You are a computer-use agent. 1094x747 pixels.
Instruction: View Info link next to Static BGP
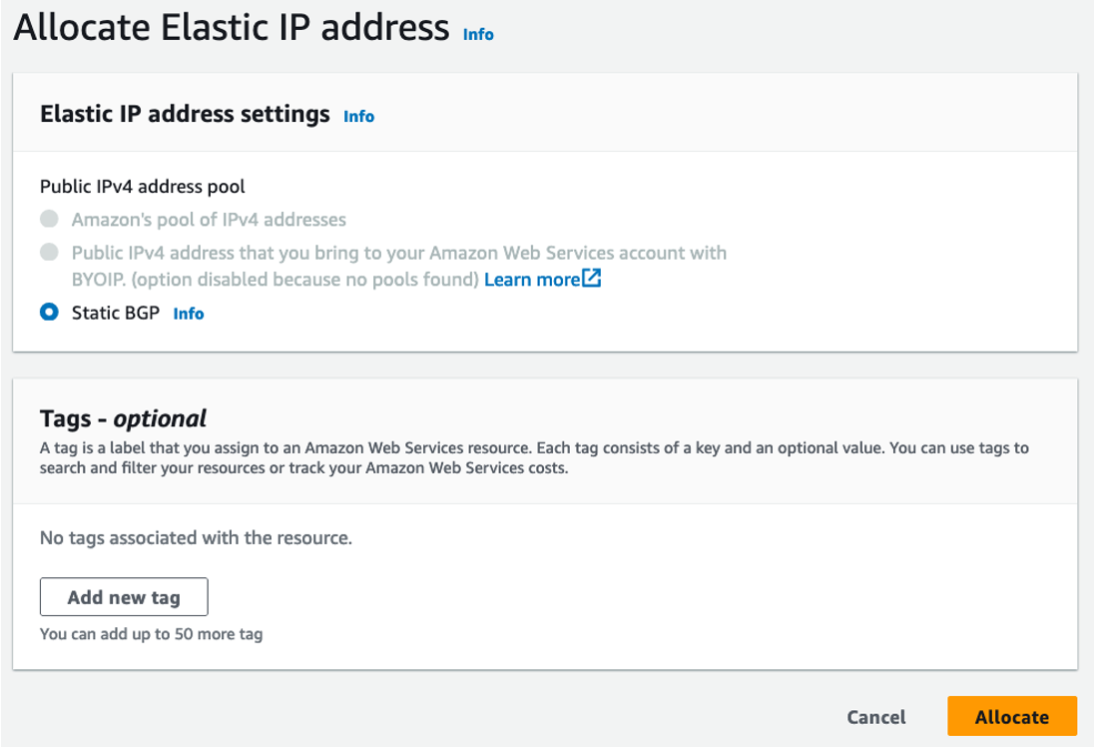(189, 314)
